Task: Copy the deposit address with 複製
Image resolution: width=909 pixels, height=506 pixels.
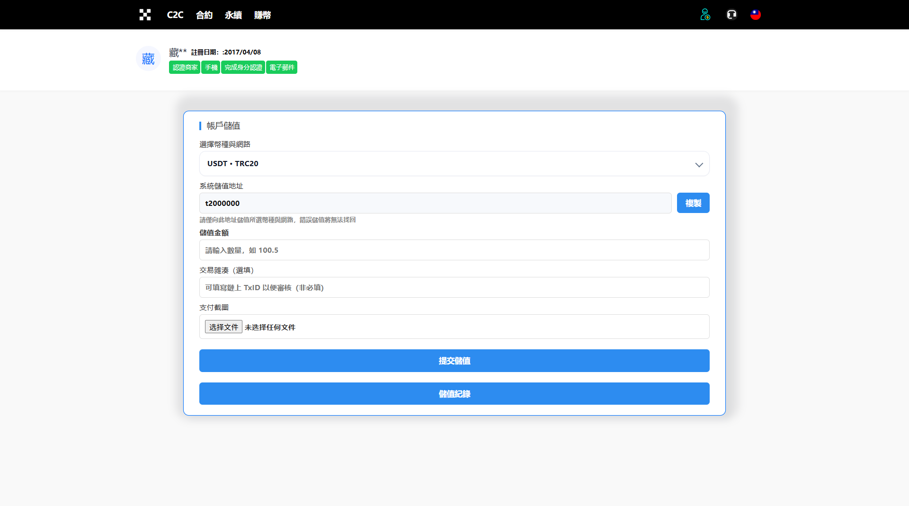Action: point(693,203)
